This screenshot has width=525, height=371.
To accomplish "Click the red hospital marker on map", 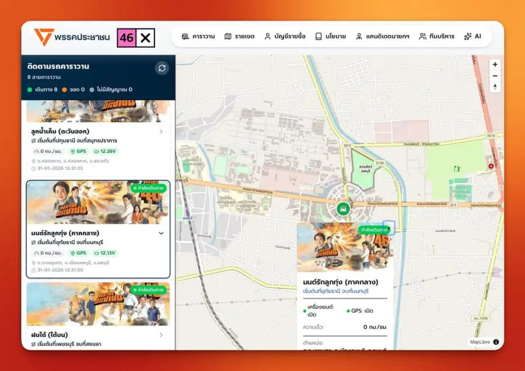I will click(491, 166).
